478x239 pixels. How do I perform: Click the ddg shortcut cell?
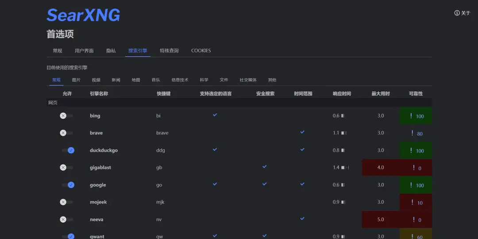[160, 150]
